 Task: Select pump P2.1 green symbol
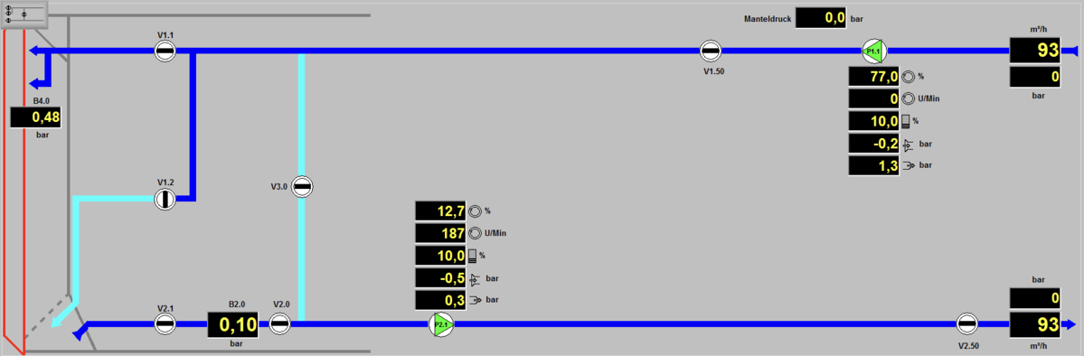pos(441,323)
